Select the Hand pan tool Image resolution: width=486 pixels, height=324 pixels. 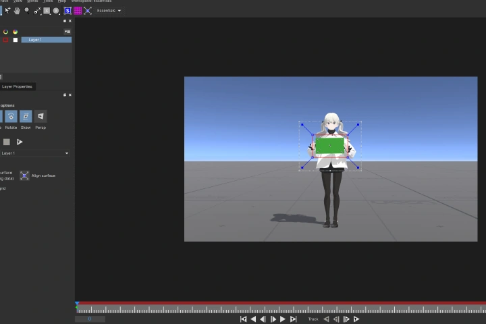point(17,11)
